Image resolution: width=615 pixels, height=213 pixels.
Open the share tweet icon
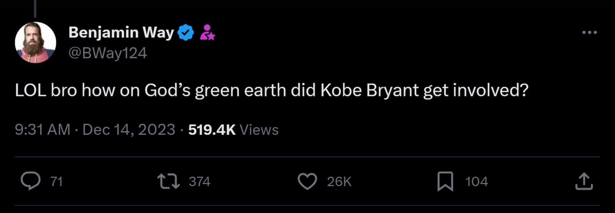point(584,181)
